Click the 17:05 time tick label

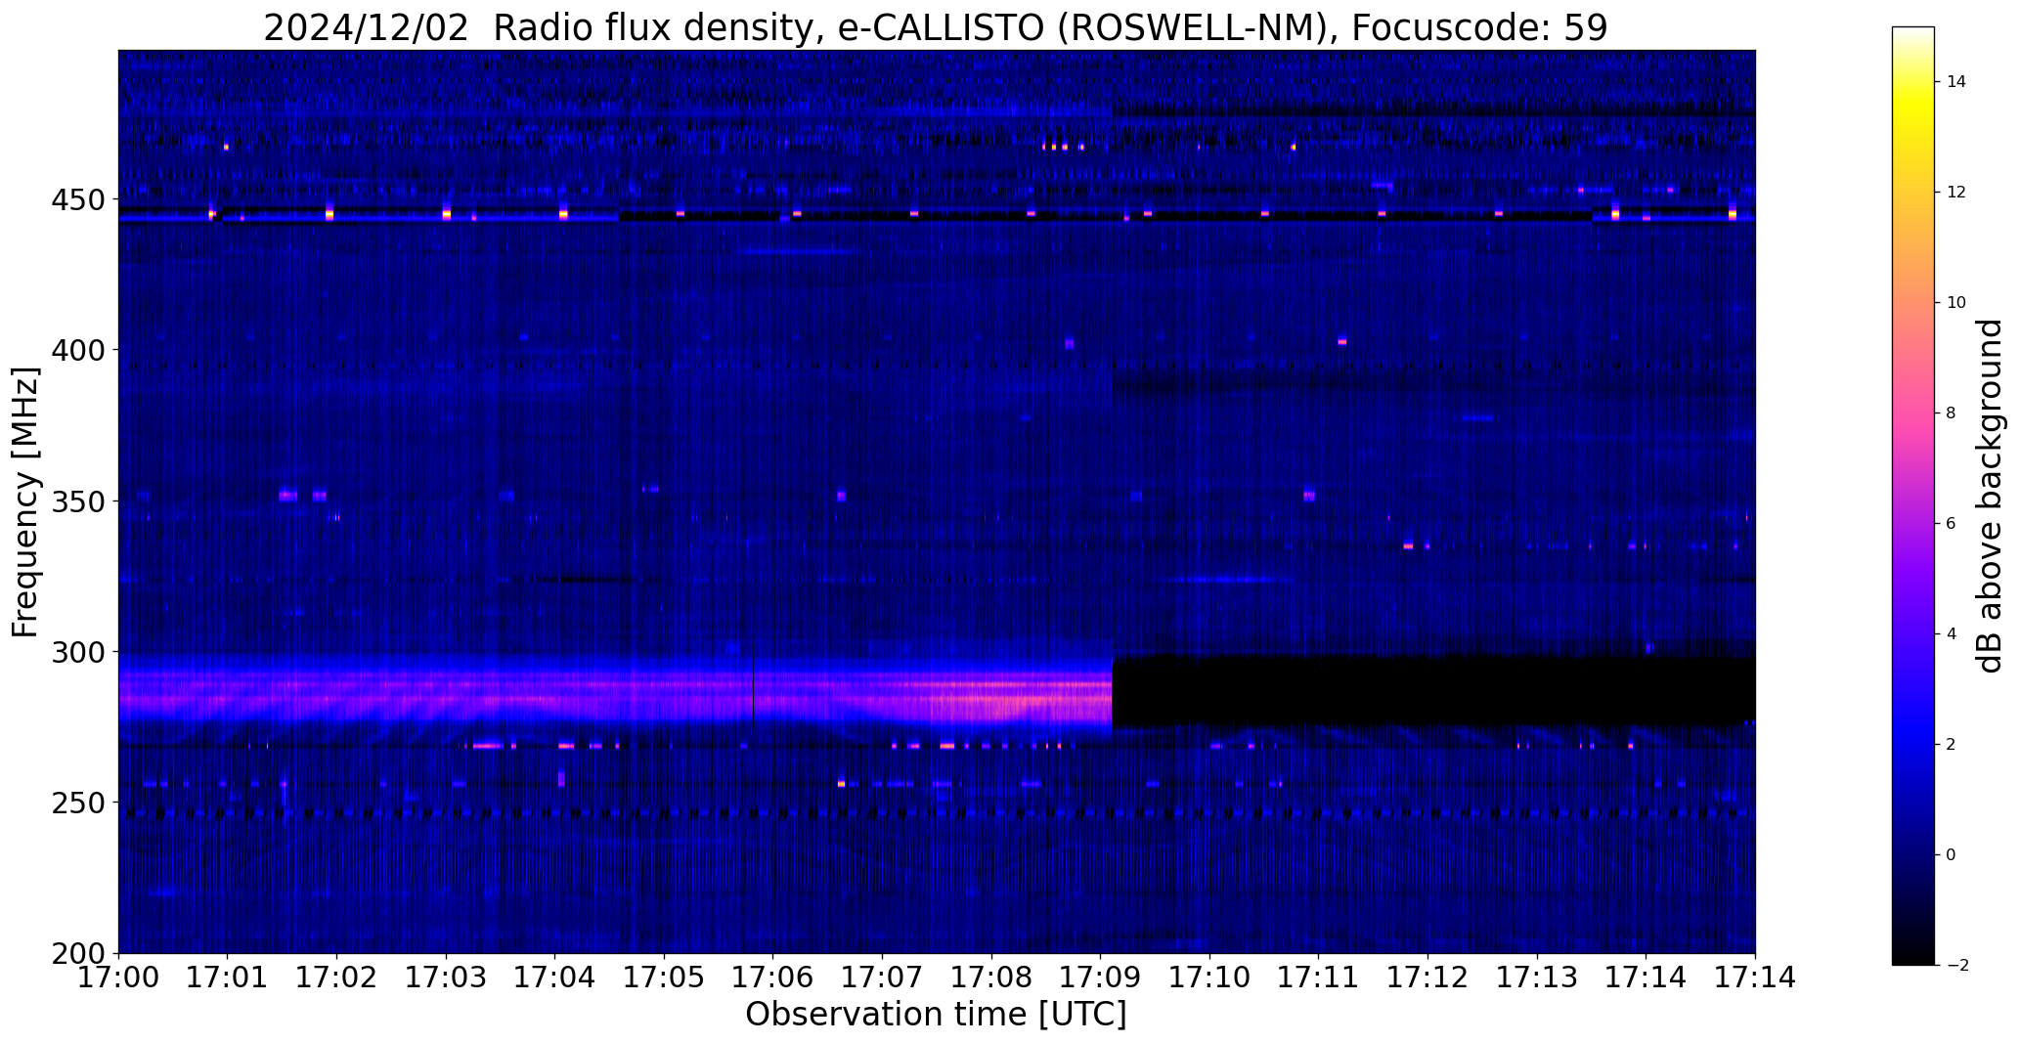coord(665,978)
